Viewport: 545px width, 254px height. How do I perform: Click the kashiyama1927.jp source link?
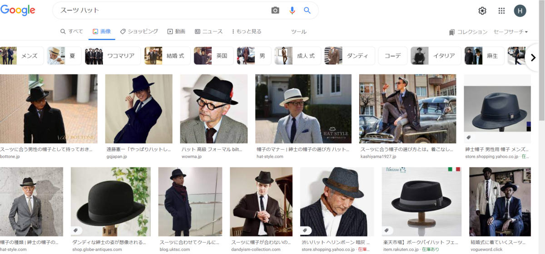[x=379, y=156]
